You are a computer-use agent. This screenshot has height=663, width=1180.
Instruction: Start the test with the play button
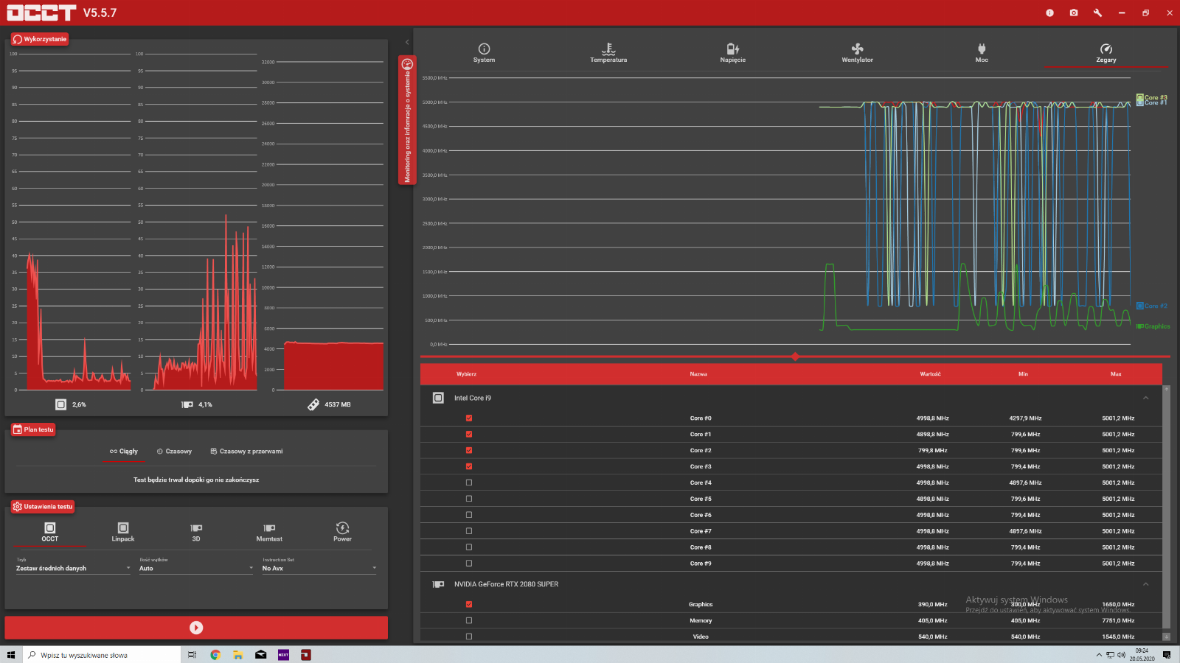coord(196,628)
